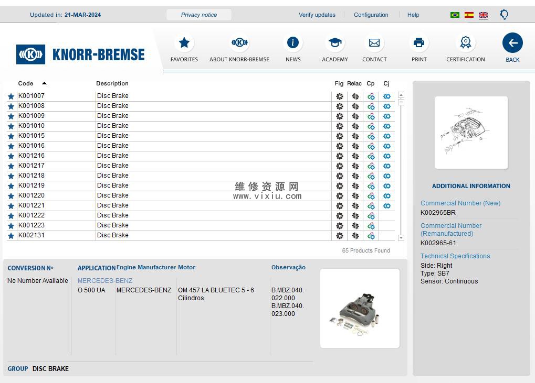Open the Configuration menu
535x383 pixels.
click(371, 15)
